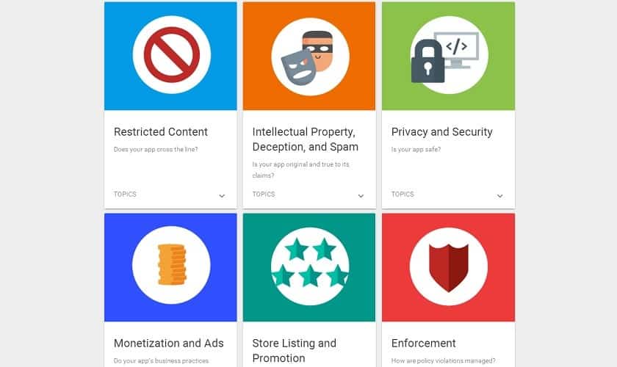Click the TOPICS label under Restricted Content
This screenshot has width=617, height=367.
click(x=125, y=194)
